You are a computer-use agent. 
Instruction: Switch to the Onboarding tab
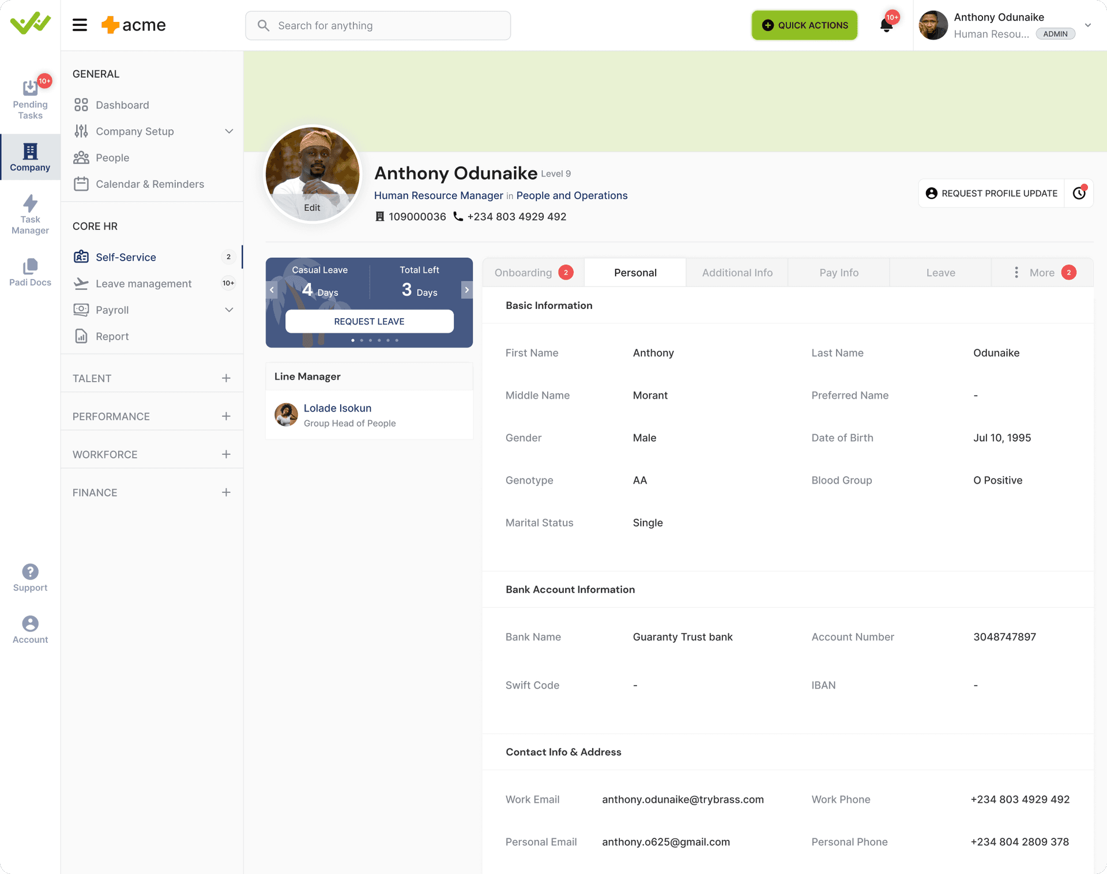pyautogui.click(x=533, y=272)
